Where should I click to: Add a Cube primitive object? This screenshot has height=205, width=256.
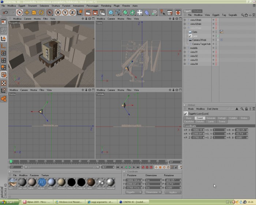(111, 12)
